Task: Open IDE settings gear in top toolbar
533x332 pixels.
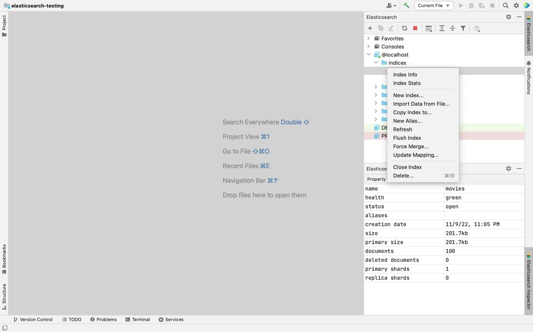Action: [x=516, y=5]
